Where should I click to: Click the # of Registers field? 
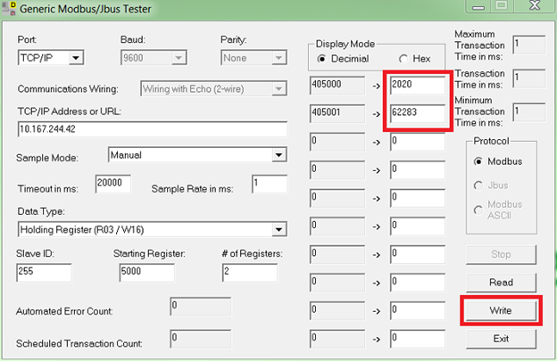(250, 273)
